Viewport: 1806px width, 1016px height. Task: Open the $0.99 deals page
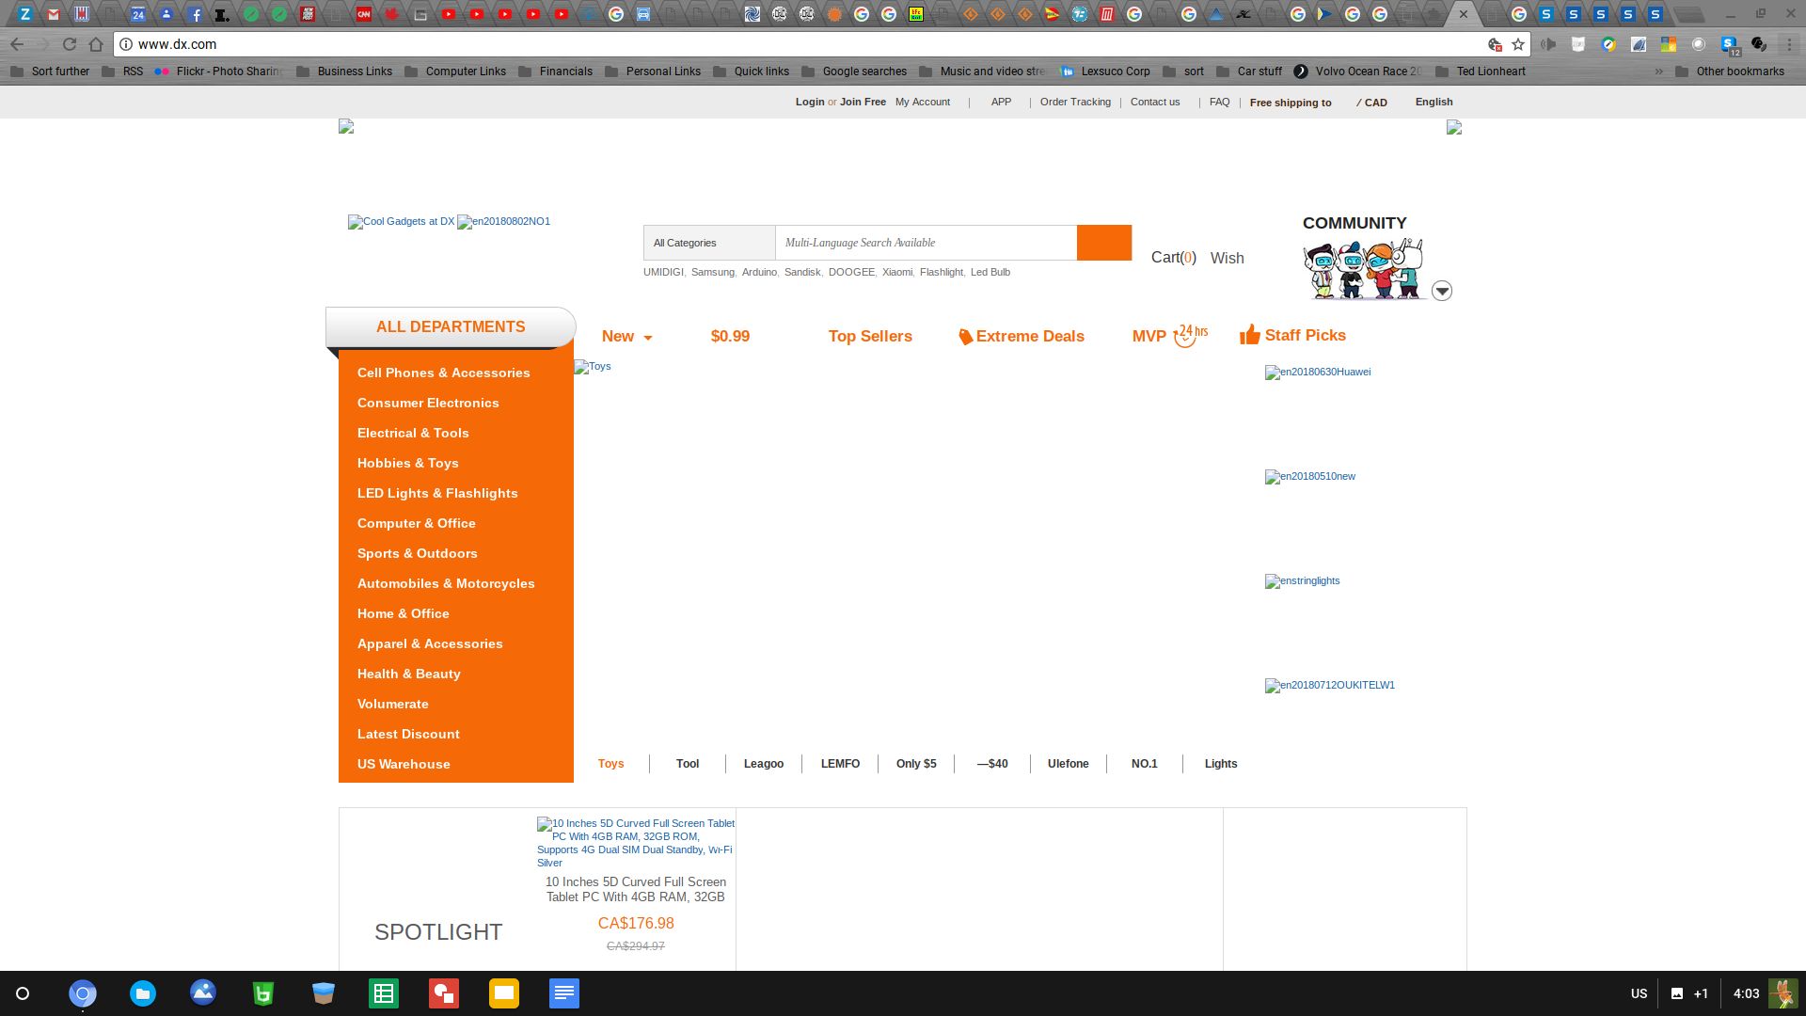tap(730, 336)
